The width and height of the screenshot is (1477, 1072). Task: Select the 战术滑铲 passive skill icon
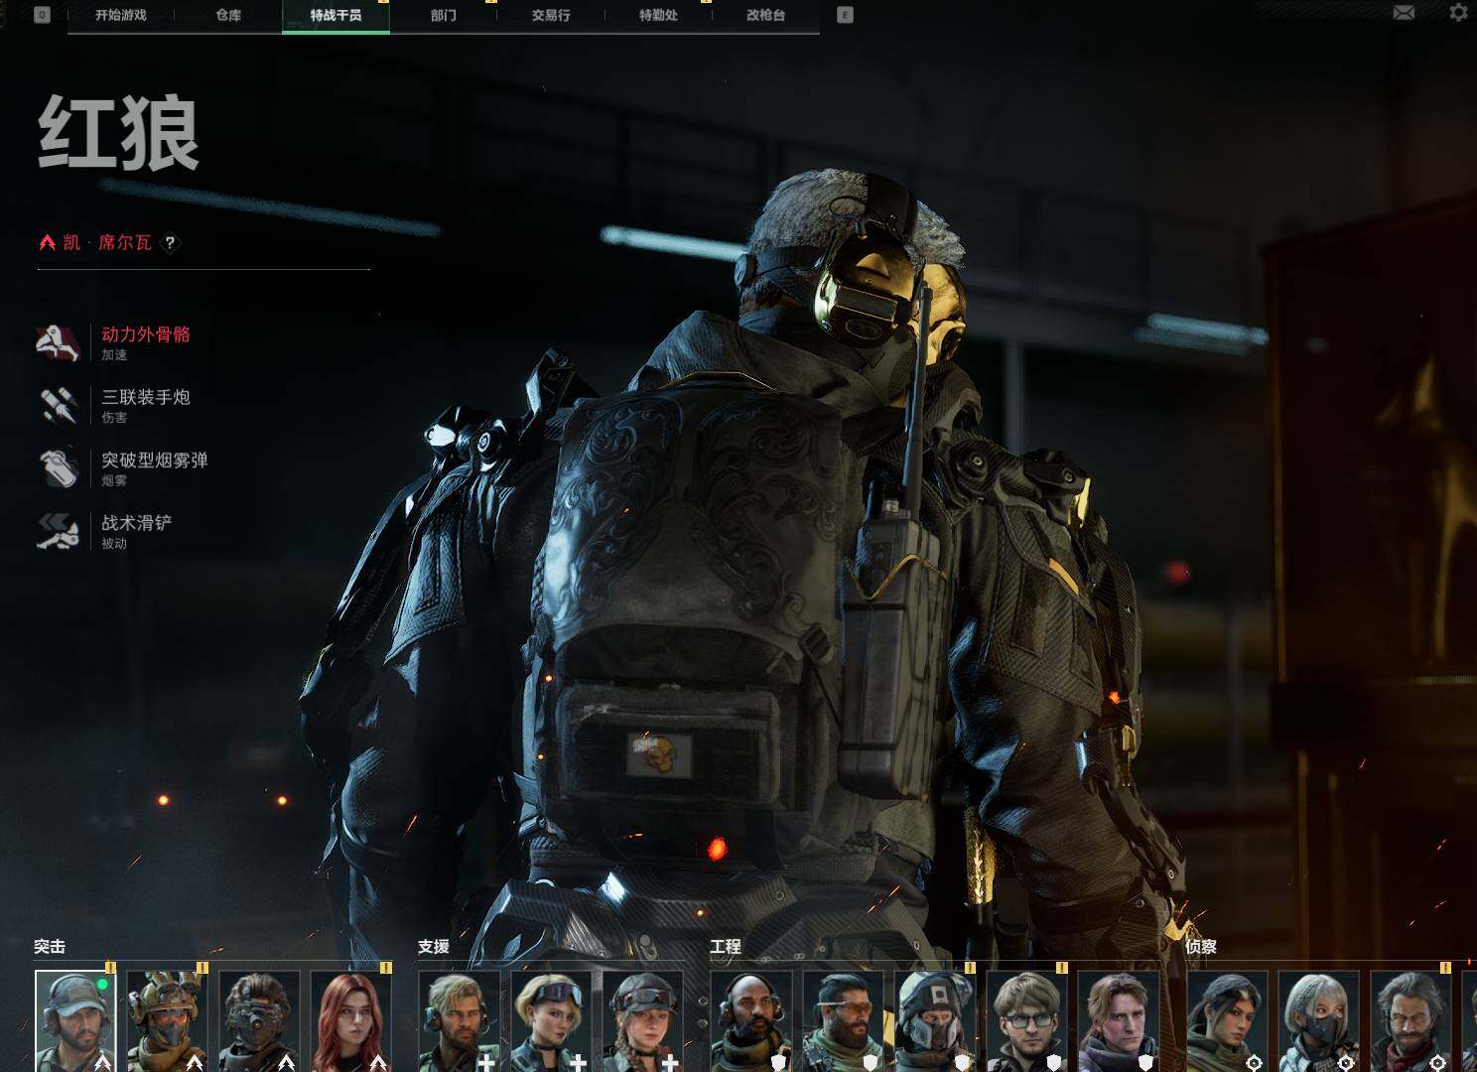[x=58, y=531]
